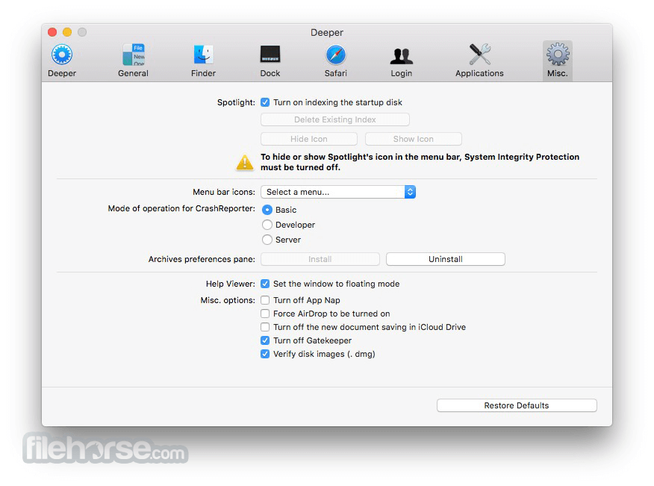Click the Hide Icon button
Image resolution: width=654 pixels, height=486 pixels.
309,139
